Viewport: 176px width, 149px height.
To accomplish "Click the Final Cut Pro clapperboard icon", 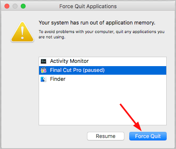I will (x=43, y=70).
